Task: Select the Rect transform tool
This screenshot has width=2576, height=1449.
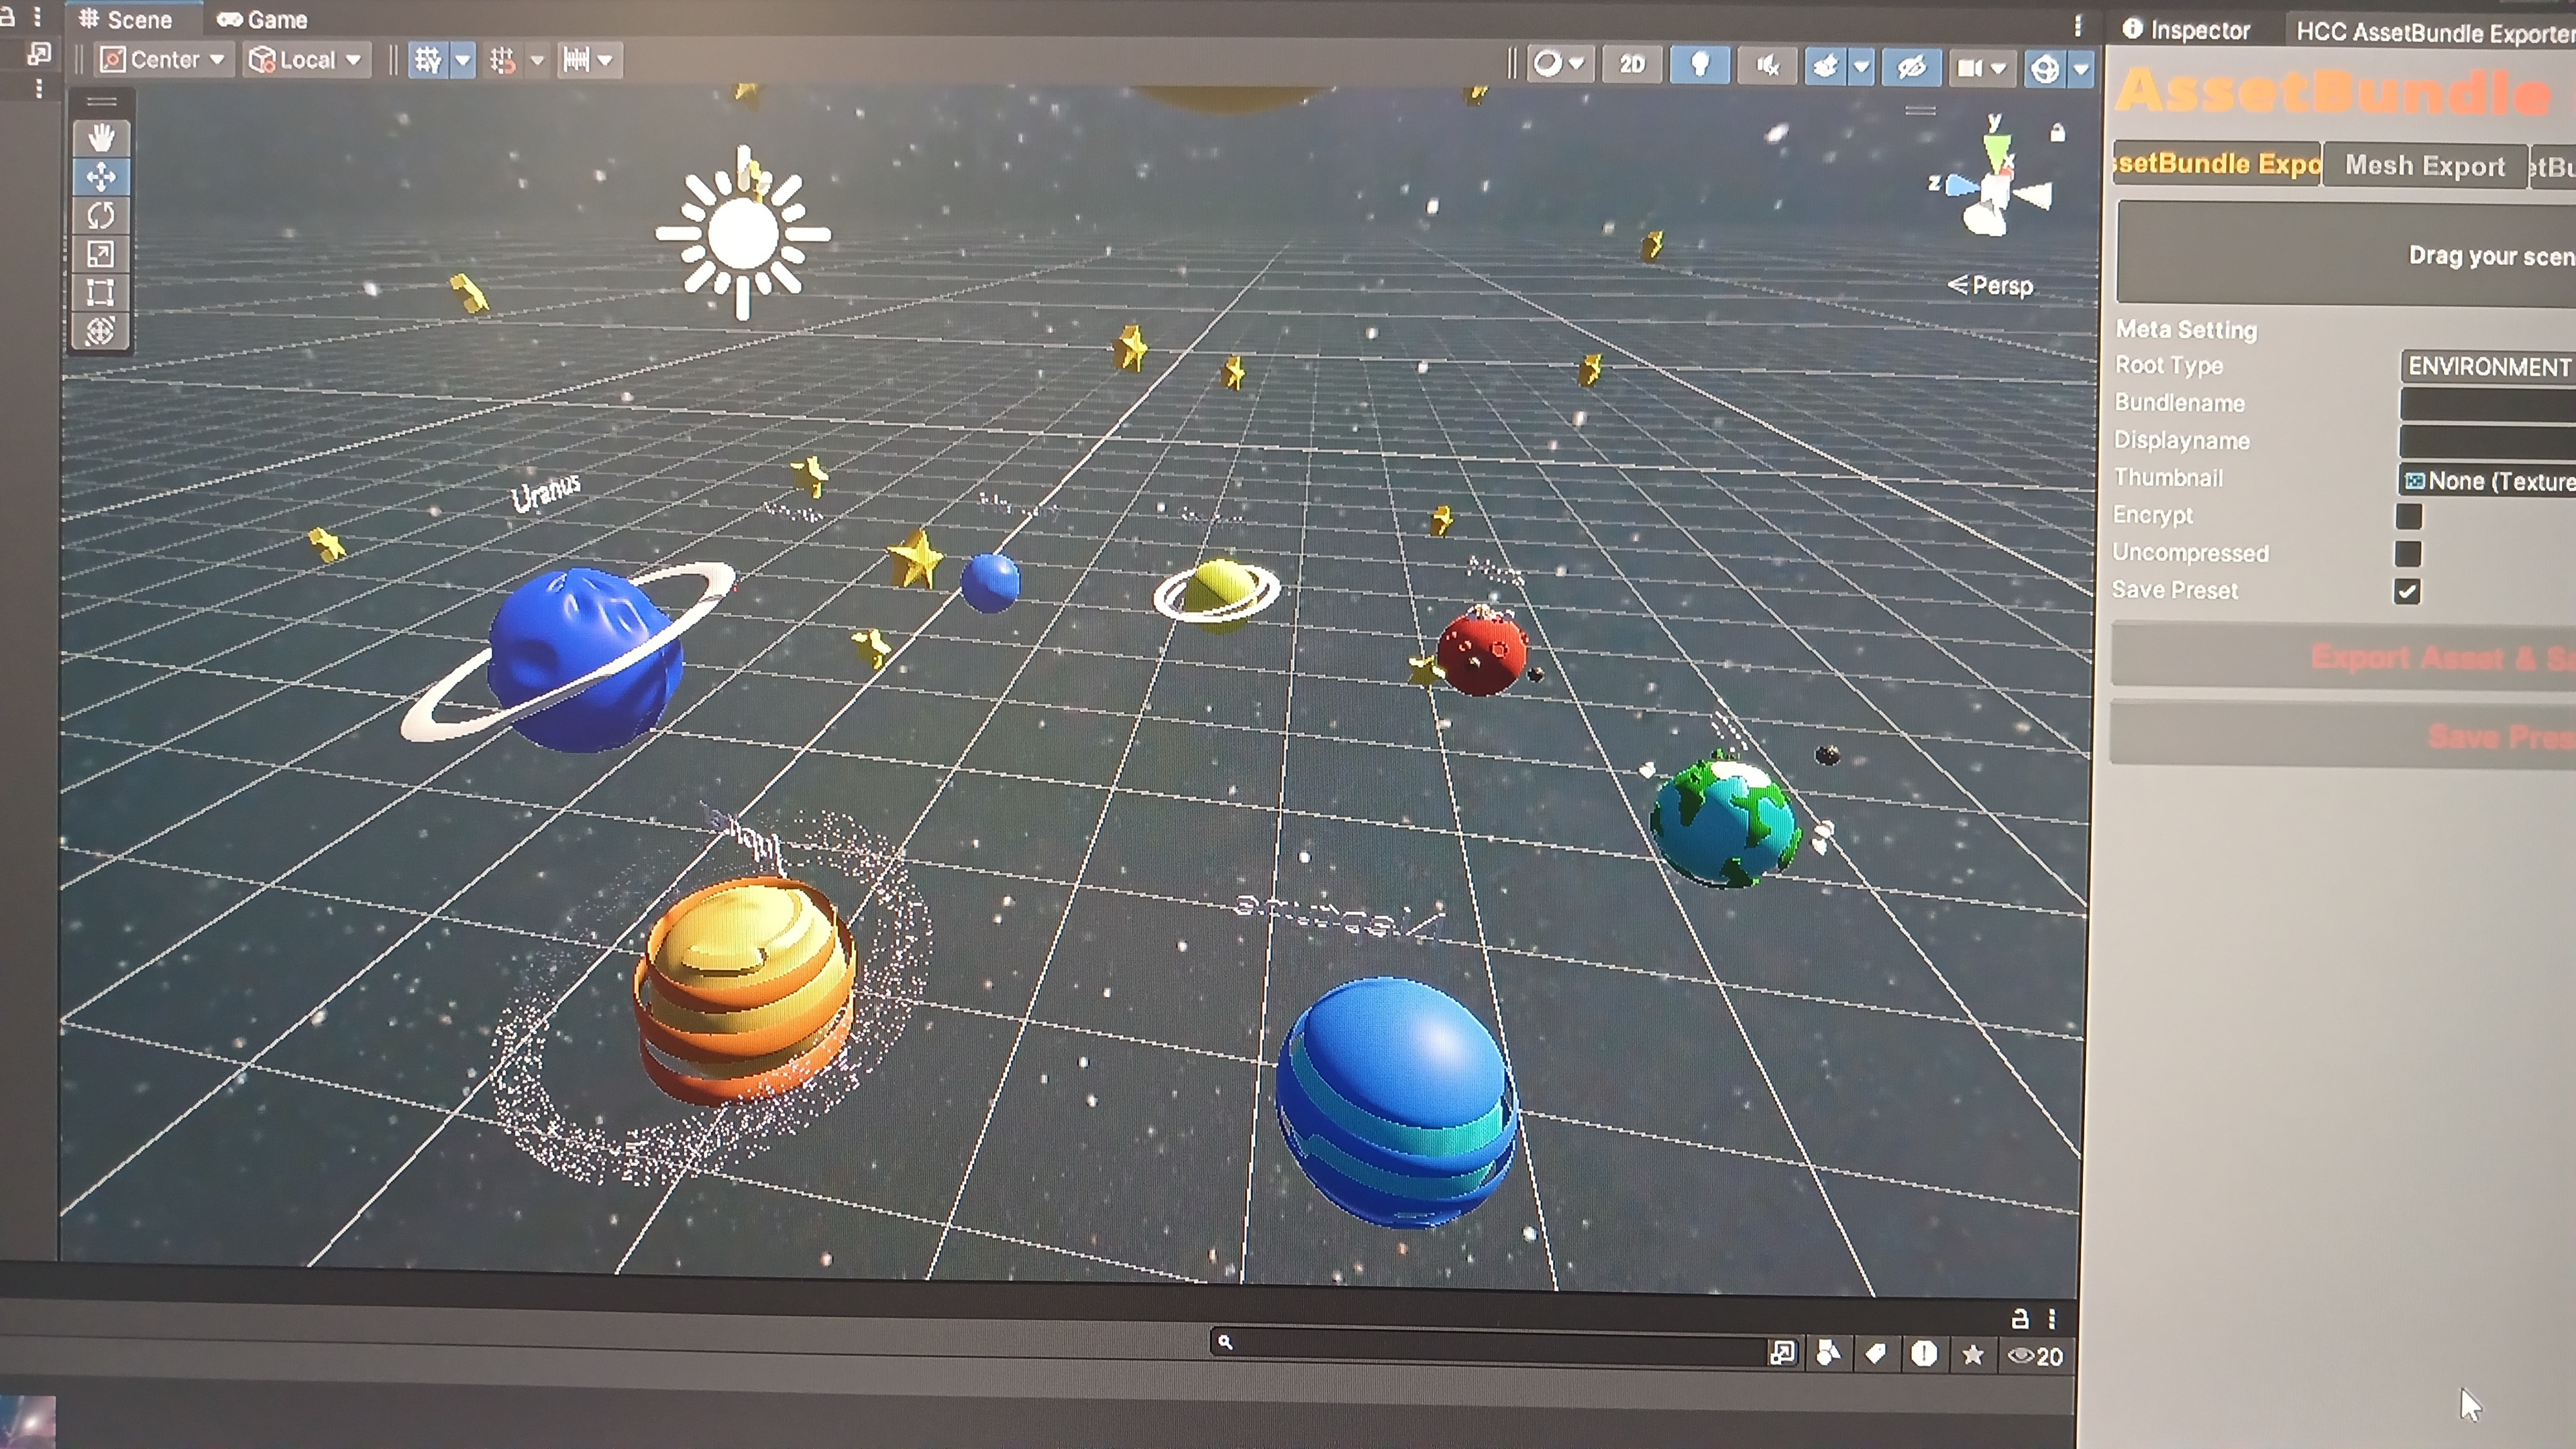Action: (101, 292)
